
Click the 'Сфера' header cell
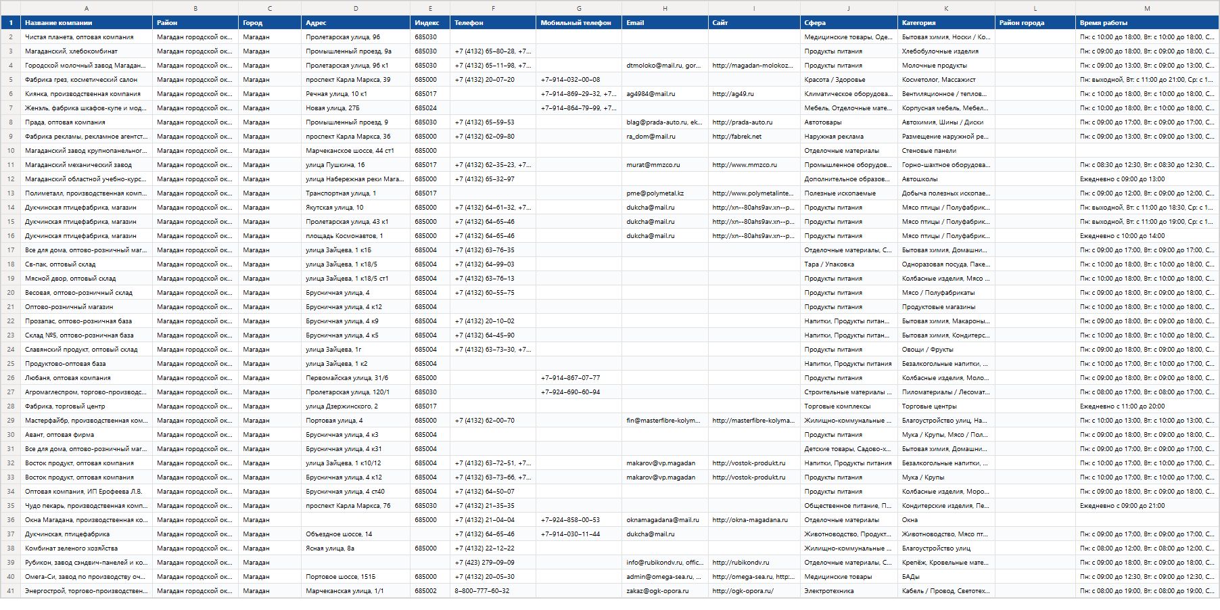tap(849, 22)
